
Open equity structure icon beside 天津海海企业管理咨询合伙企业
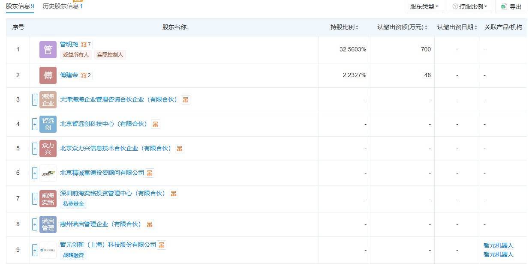pos(185,100)
